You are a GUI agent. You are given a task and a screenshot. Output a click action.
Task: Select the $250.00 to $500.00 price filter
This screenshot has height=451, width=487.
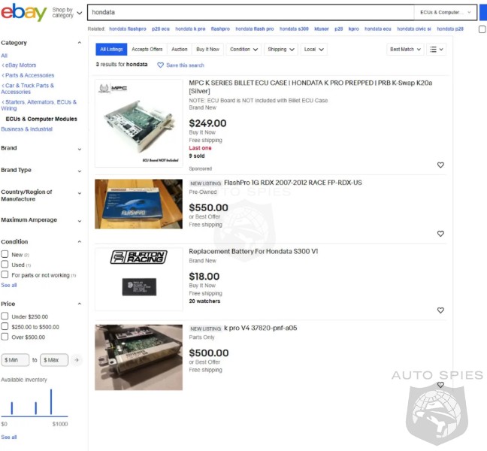(x=5, y=326)
